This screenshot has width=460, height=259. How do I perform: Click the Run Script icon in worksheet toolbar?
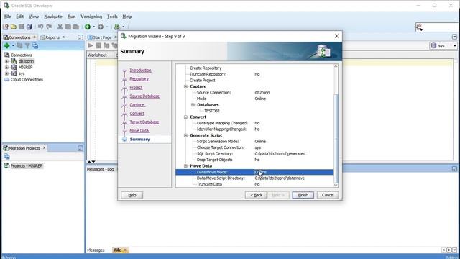(106, 45)
